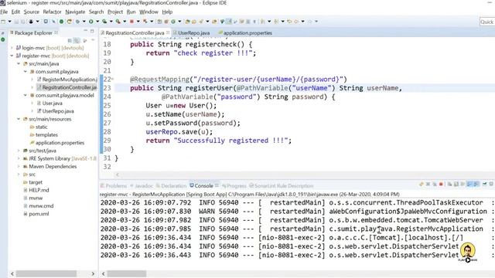Toggle Show Console When Standard Error Changes
The width and height of the screenshot is (495, 278).
pos(476,184)
